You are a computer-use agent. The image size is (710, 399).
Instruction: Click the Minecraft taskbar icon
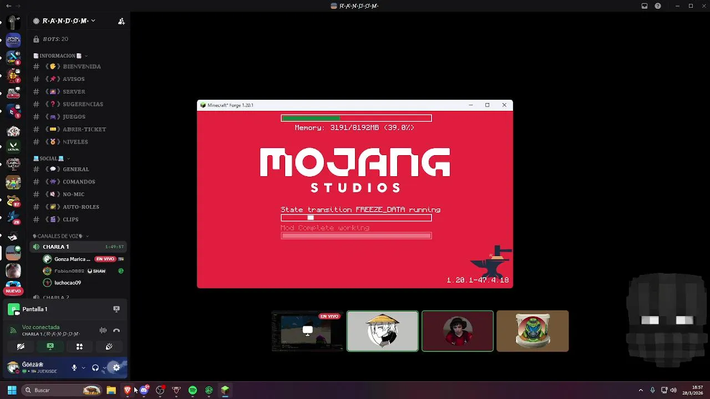click(225, 390)
